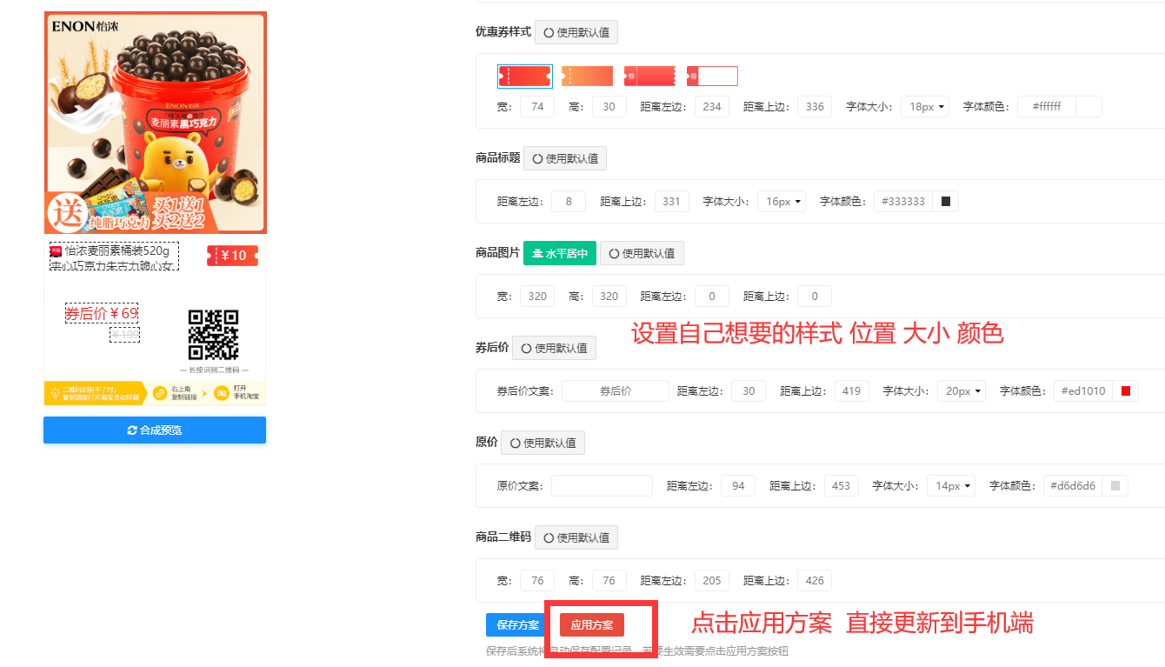Select the red-white outlined coupon style

pyautogui.click(x=712, y=77)
